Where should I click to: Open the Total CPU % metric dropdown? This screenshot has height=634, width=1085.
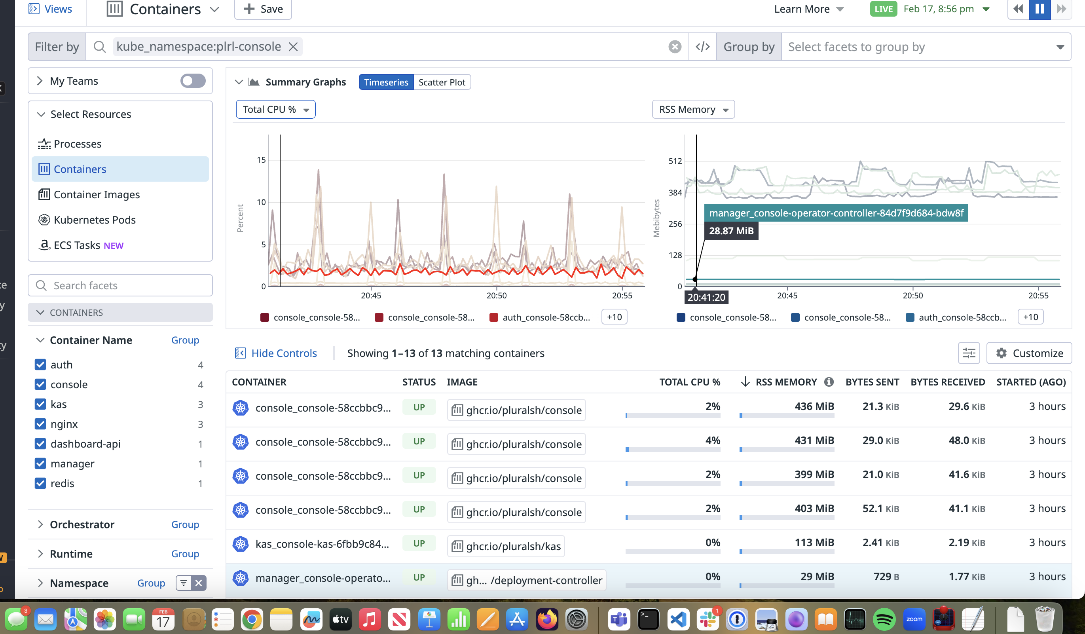tap(275, 109)
